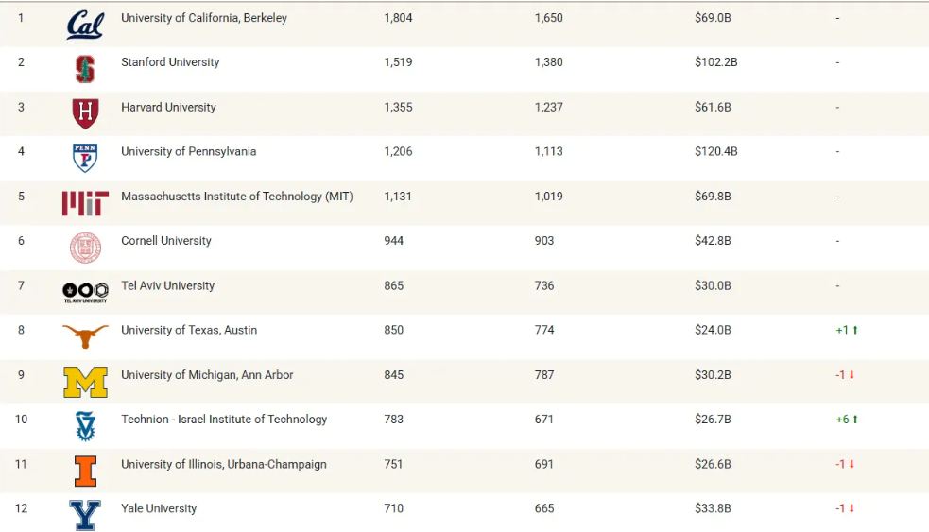Click Yale's -1 rank change indicator

[845, 508]
